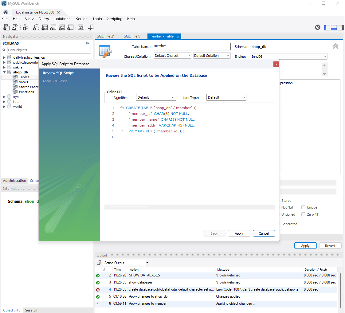The width and height of the screenshot is (345, 313).
Task: Click Apply in the SQL script dialog
Action: (239, 233)
